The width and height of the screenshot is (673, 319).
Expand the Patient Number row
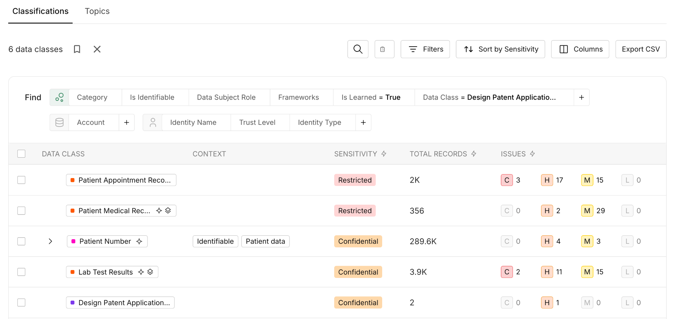tap(50, 241)
